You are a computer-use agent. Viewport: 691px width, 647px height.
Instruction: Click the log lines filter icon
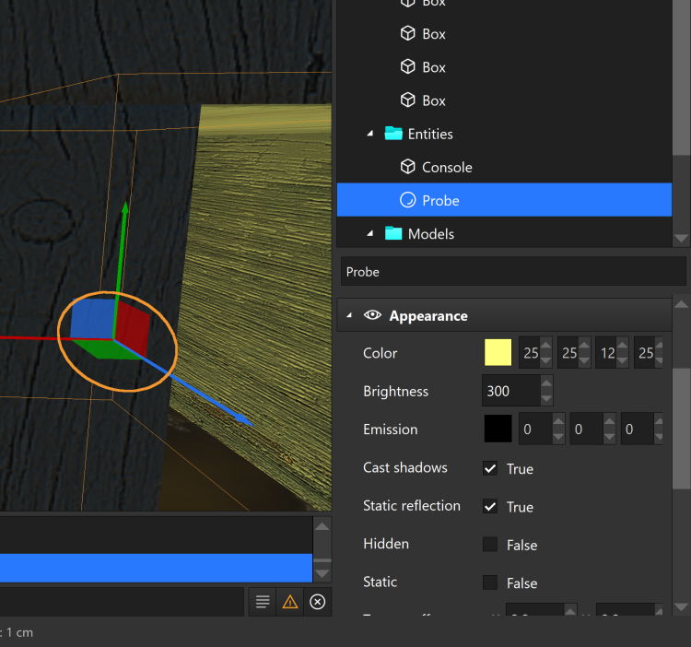coord(263,602)
